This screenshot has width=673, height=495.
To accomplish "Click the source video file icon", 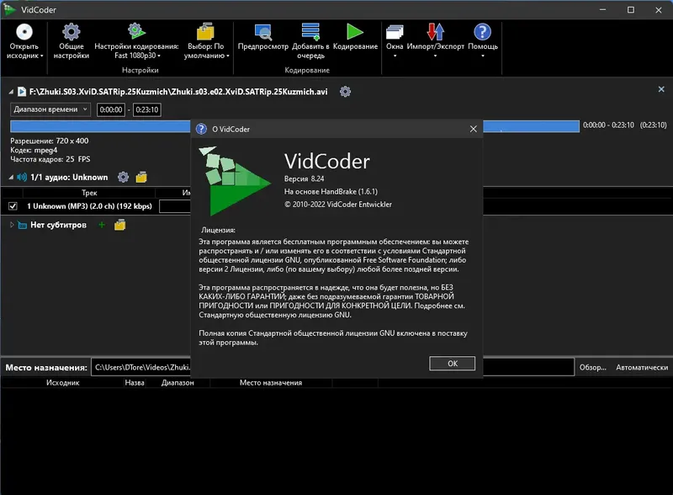I will [22, 92].
